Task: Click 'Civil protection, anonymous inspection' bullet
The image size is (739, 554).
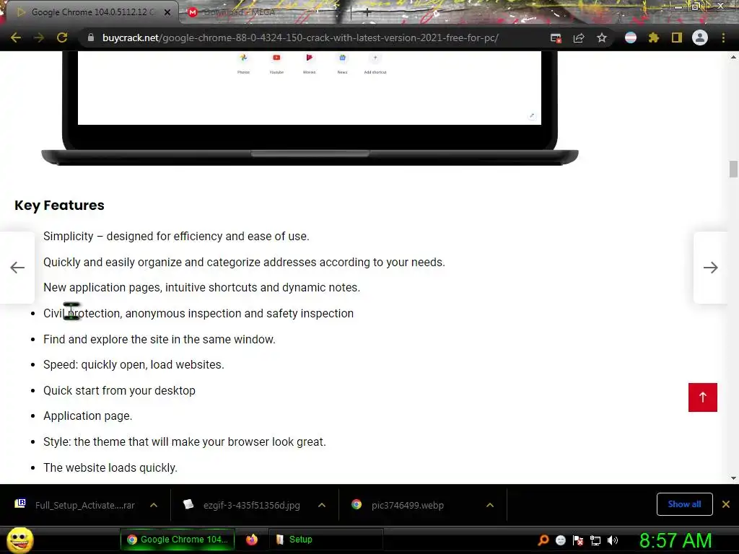Action: tap(198, 313)
